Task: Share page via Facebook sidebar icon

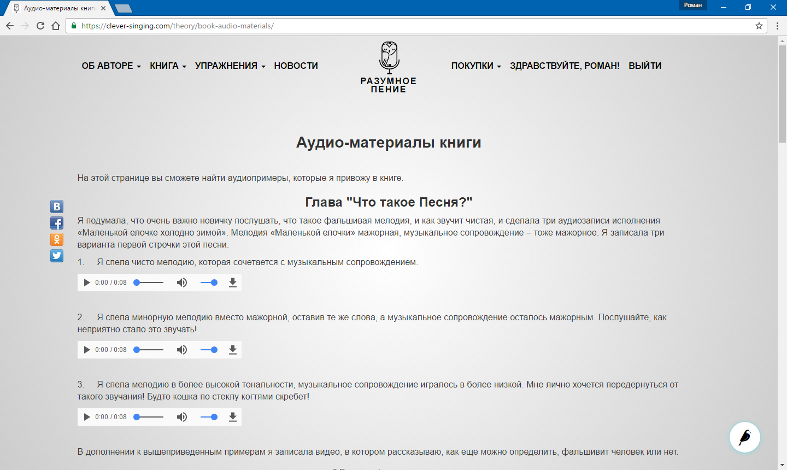Action: [x=57, y=223]
